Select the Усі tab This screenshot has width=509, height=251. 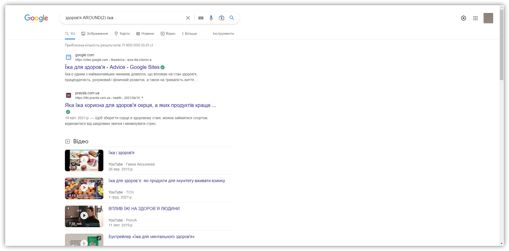pyautogui.click(x=70, y=34)
